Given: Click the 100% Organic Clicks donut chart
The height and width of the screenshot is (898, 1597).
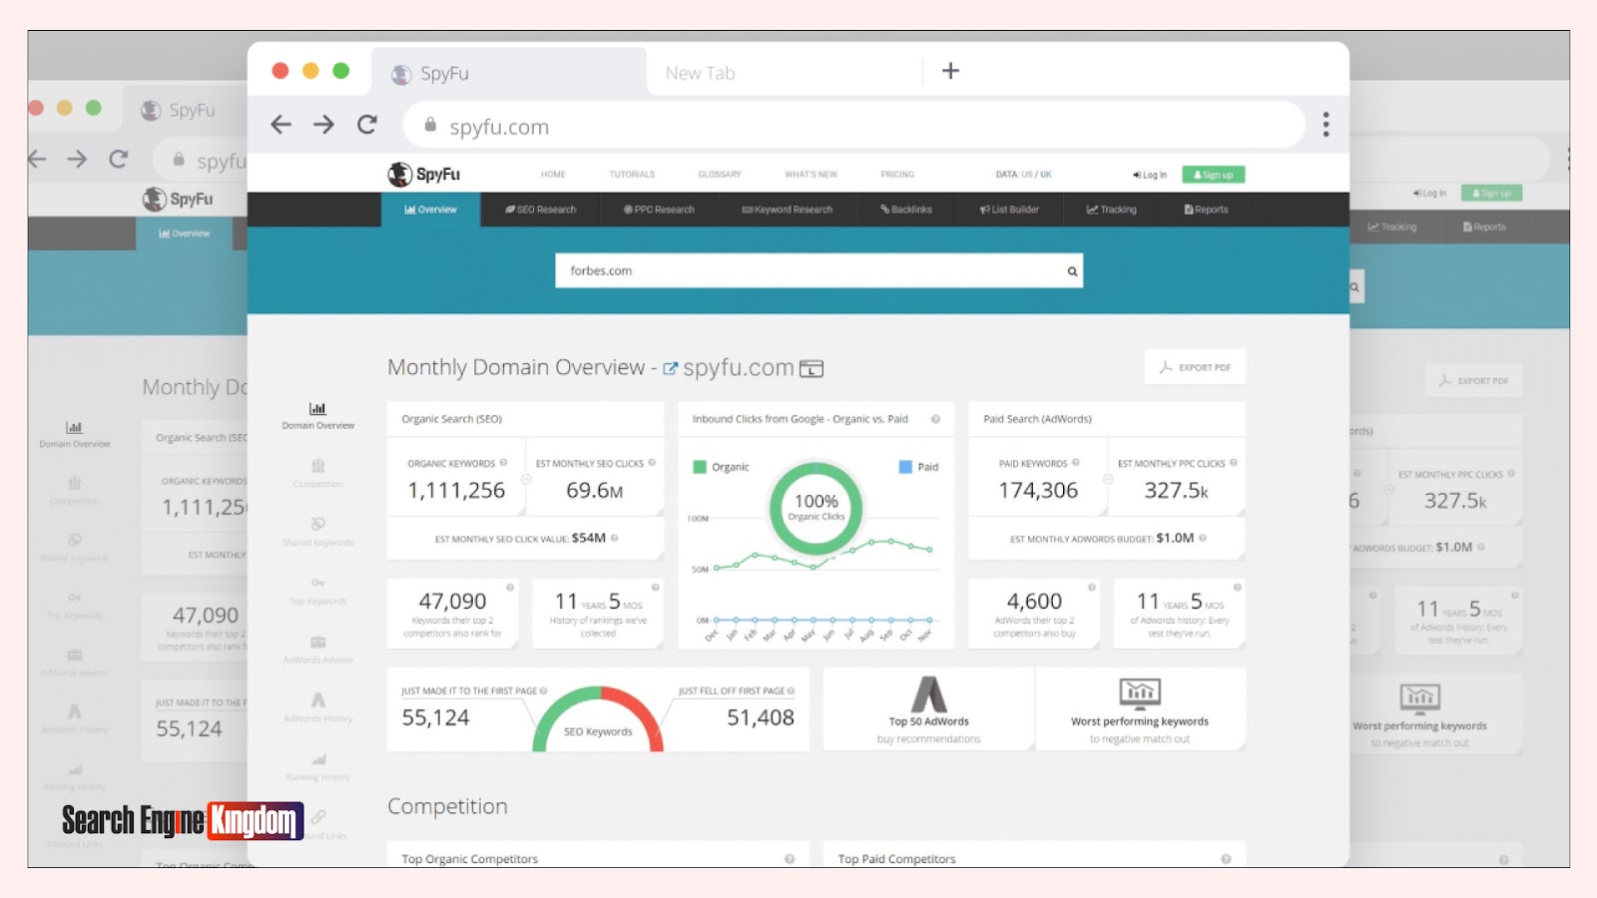Looking at the screenshot, I should pyautogui.click(x=816, y=508).
